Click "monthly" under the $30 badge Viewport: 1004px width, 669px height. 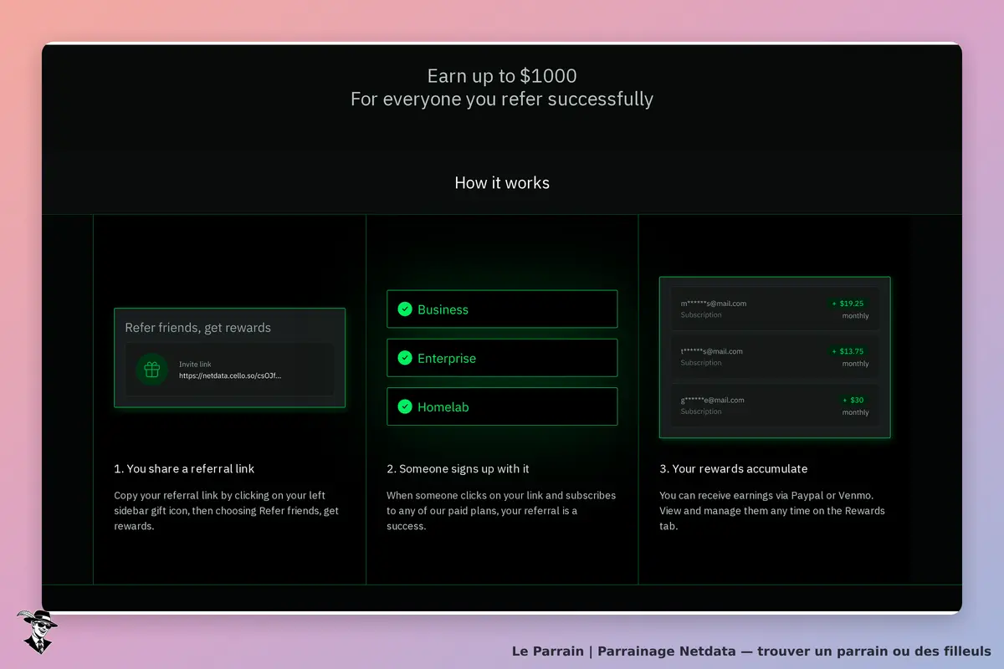pyautogui.click(x=855, y=412)
